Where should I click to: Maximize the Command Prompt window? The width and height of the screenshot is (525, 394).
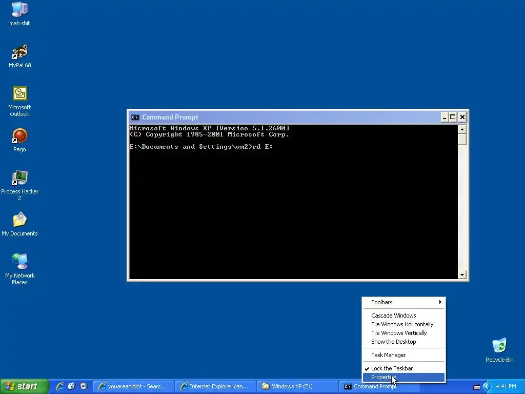453,117
